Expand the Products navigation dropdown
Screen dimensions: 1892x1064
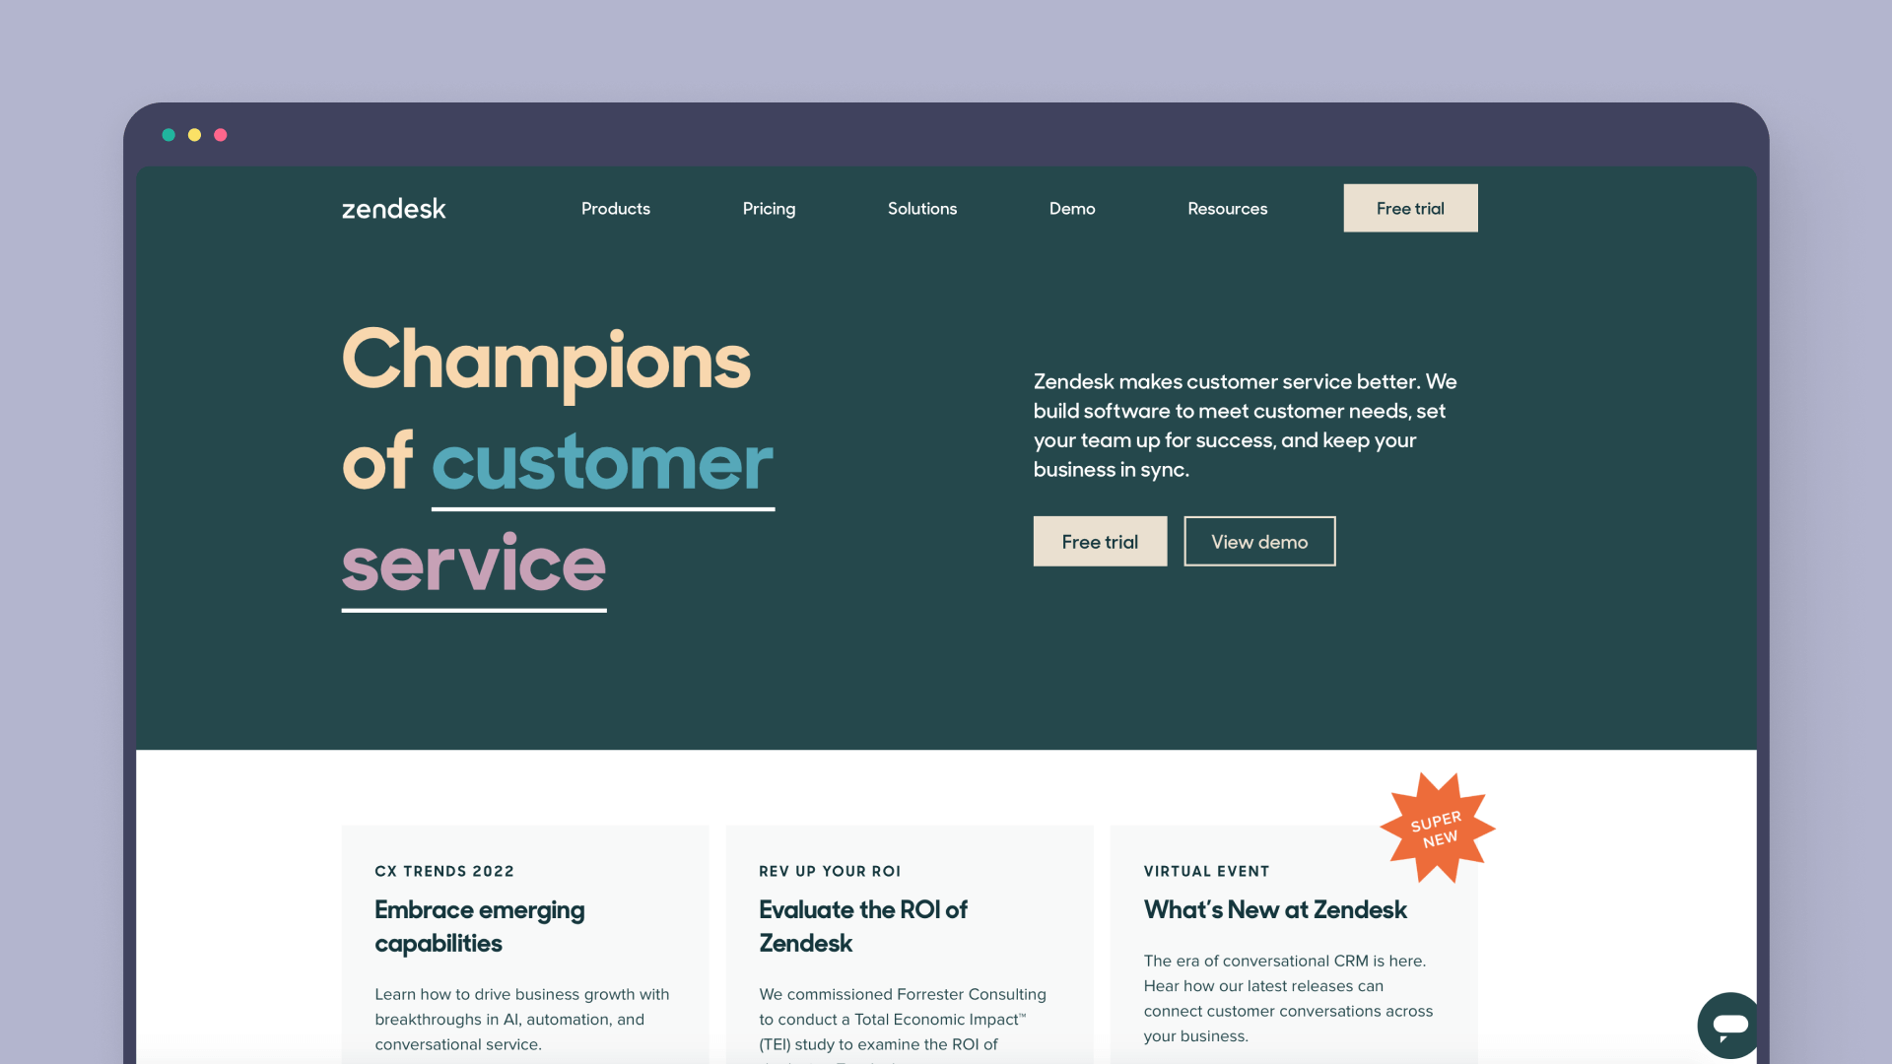(615, 208)
